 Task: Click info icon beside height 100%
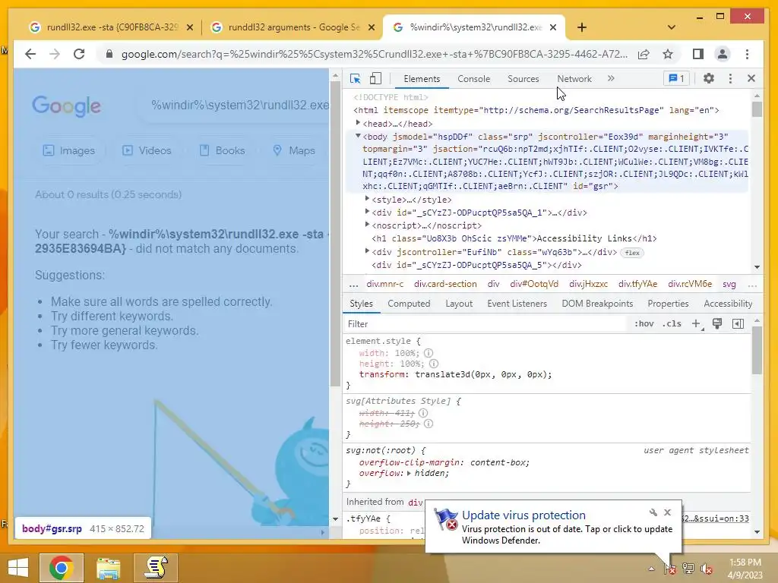click(x=434, y=364)
